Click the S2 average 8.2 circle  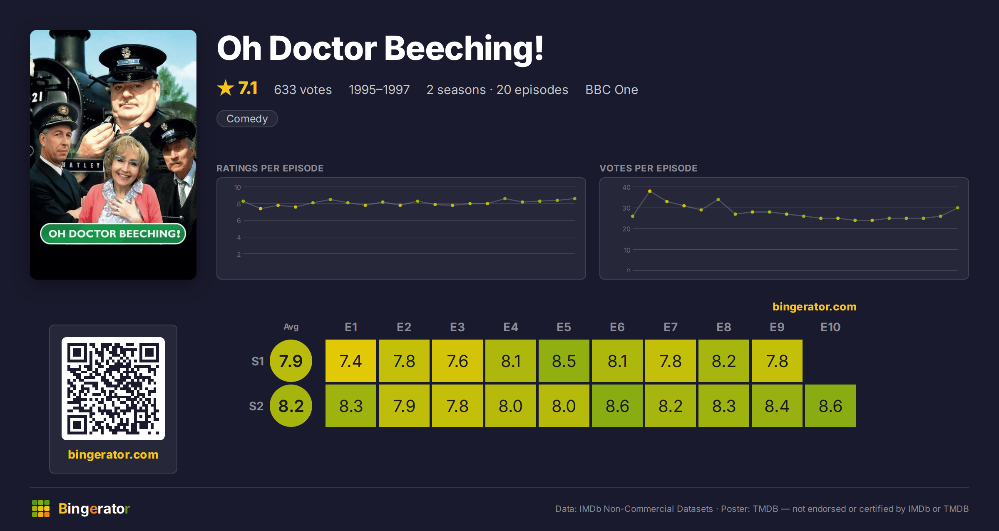point(291,406)
